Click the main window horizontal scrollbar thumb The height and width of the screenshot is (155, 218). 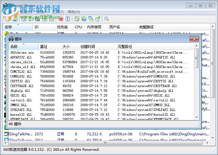click(x=105, y=143)
